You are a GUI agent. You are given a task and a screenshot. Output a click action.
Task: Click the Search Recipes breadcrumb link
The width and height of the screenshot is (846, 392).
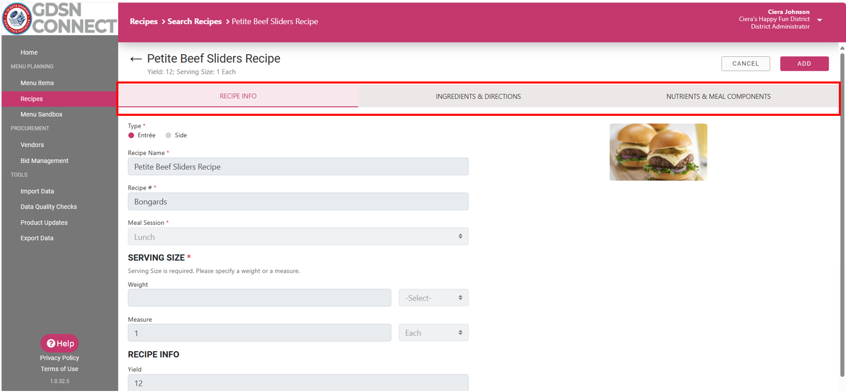(195, 22)
